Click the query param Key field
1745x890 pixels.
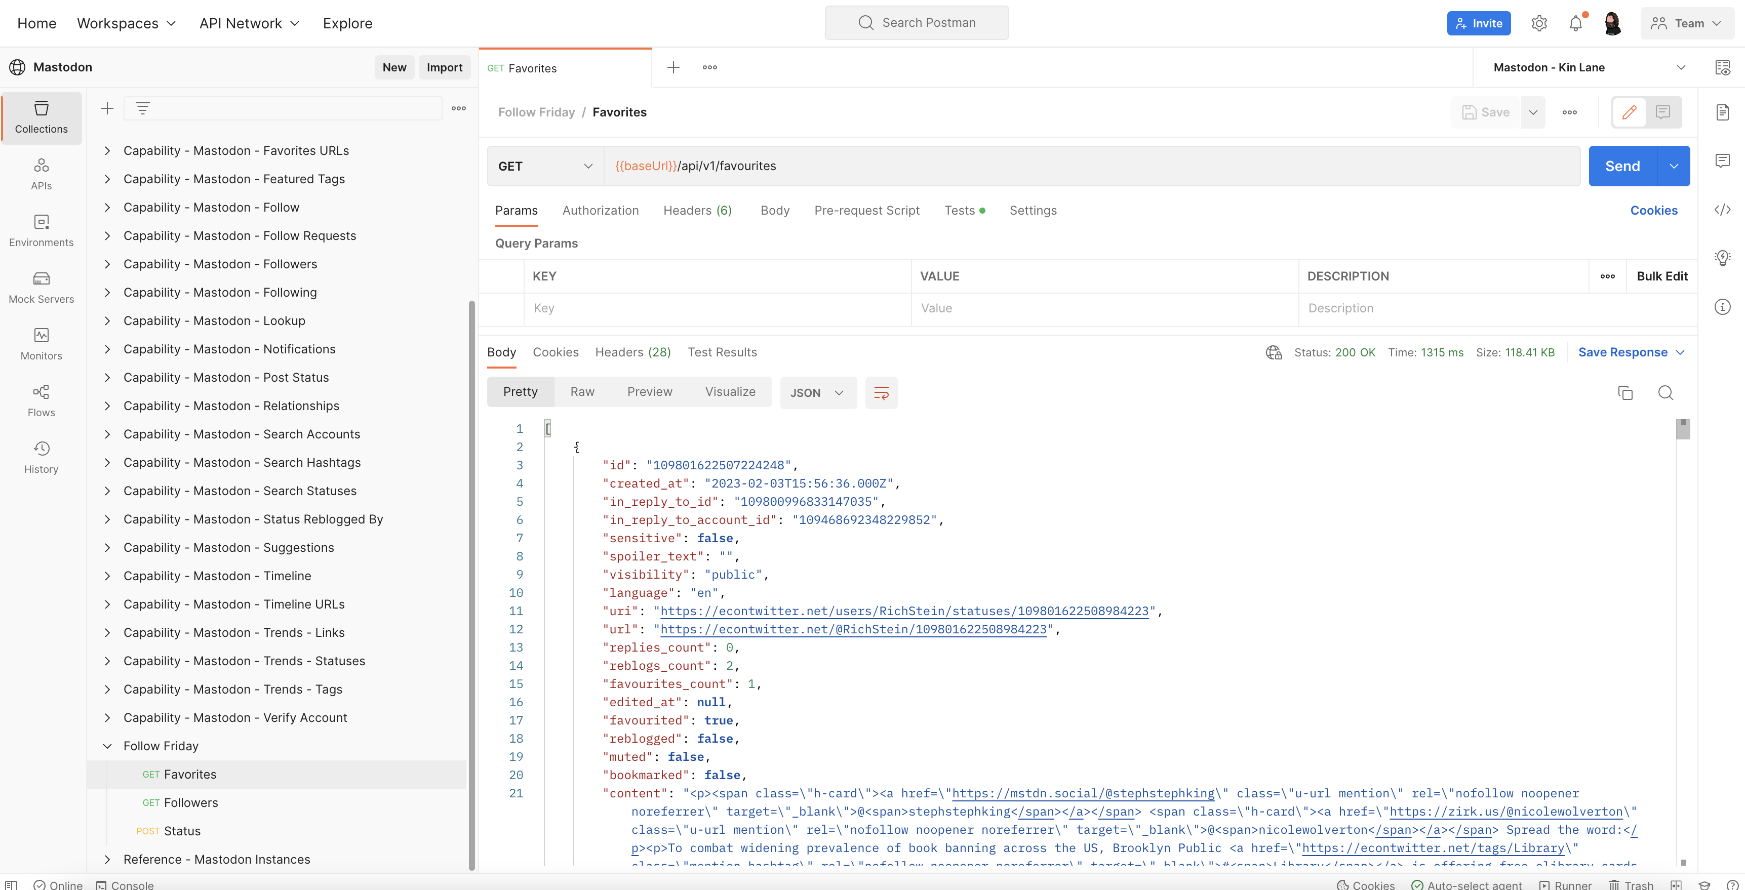tap(718, 308)
